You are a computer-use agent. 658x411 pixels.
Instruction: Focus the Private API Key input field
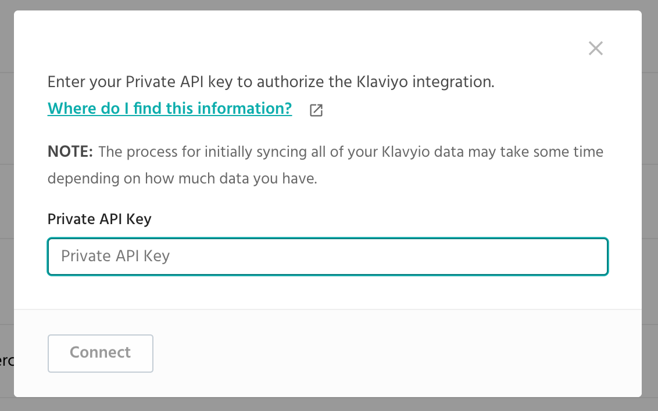[x=328, y=256]
